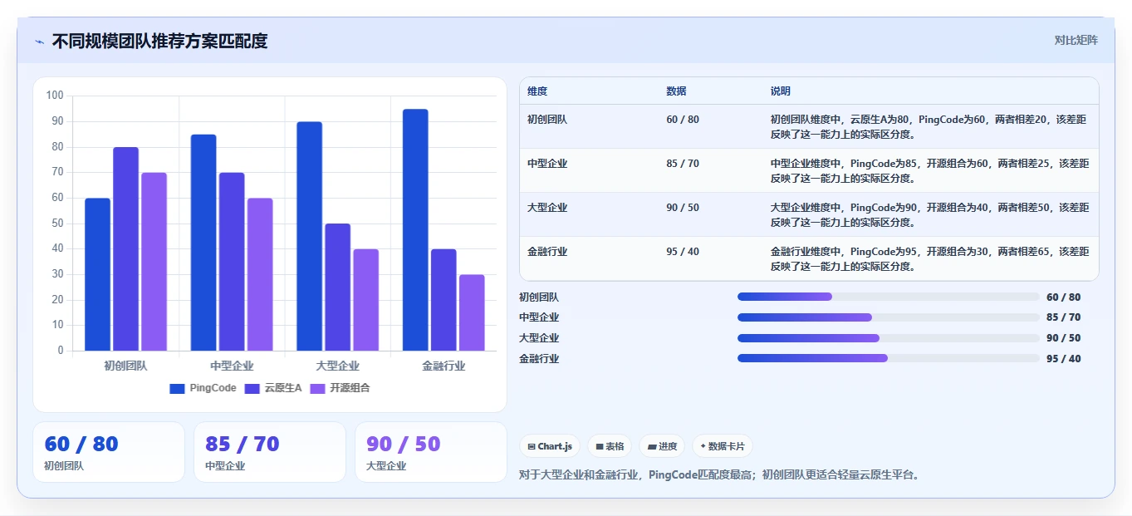Click the 金融行业 label on chart x-axis
This screenshot has height=516, width=1132.
(x=443, y=366)
